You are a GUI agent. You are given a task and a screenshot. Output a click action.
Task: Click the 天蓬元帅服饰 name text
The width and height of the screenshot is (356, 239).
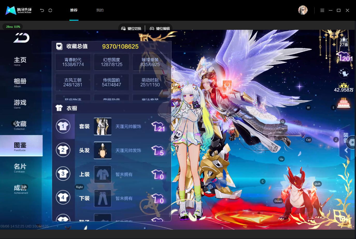pos(128,126)
